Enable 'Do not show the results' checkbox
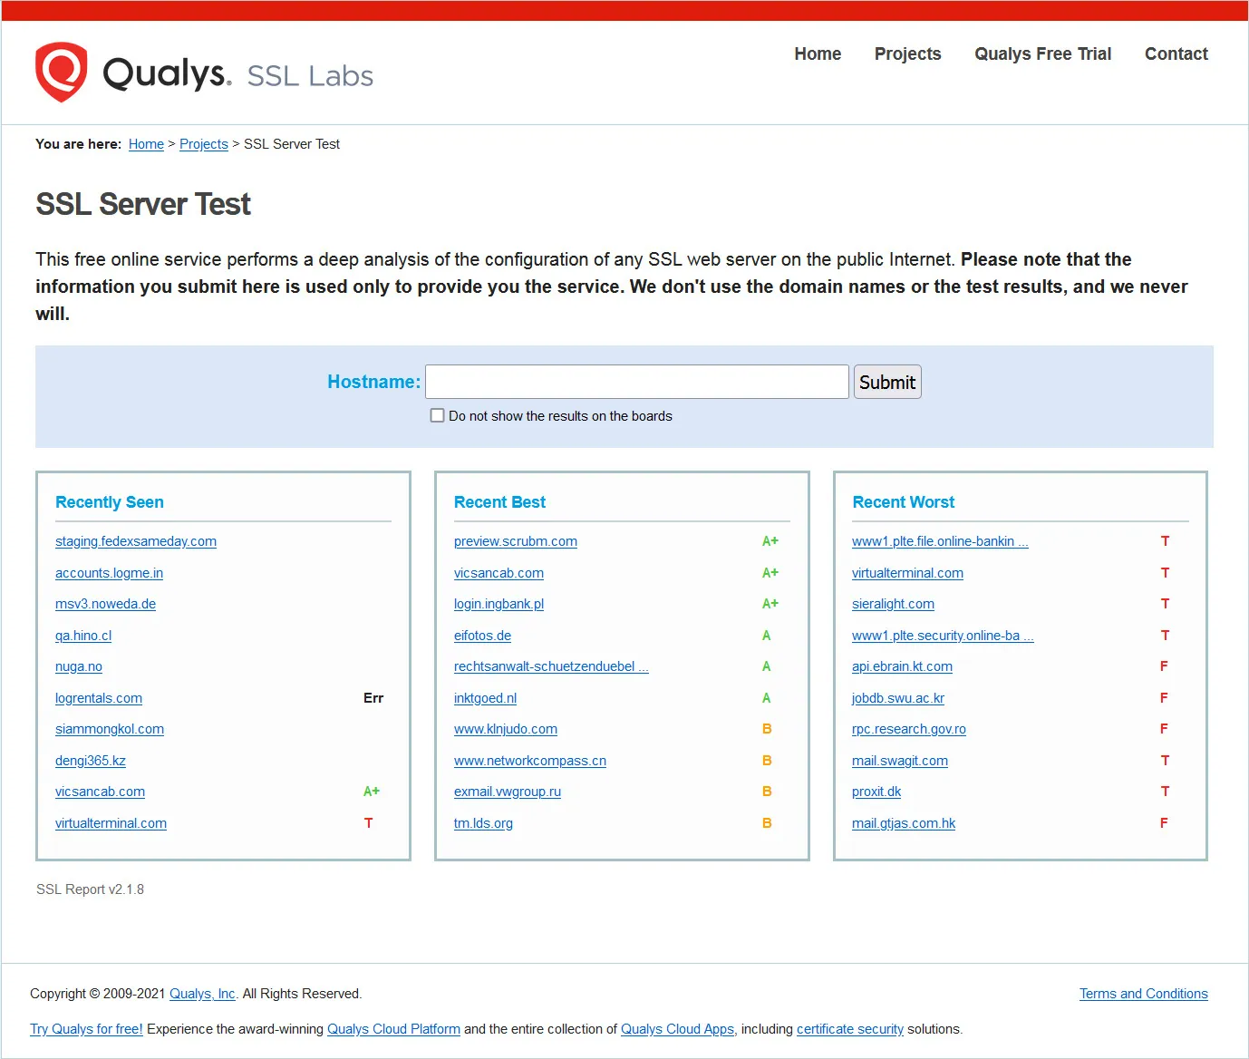Screen dimensions: 1249x1059 point(438,416)
